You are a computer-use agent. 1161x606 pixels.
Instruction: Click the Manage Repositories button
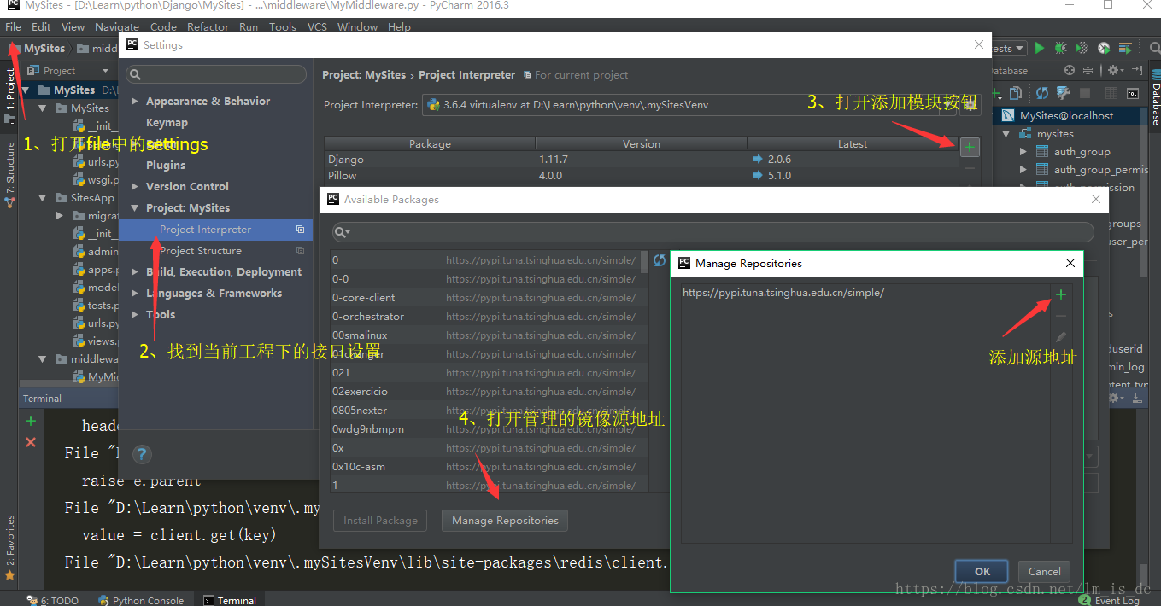(505, 520)
